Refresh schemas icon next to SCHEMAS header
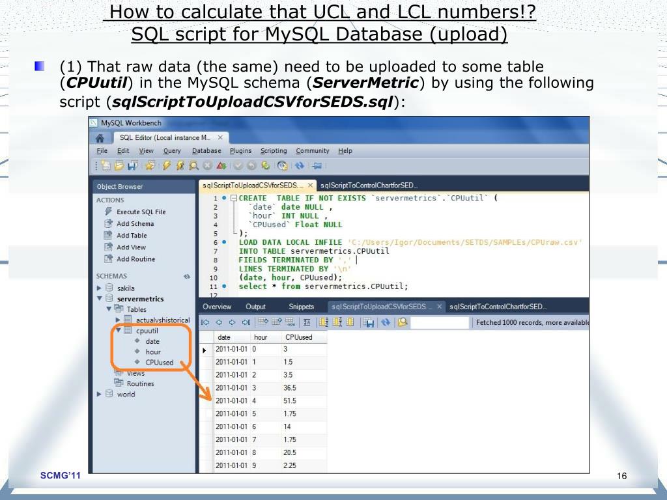The image size is (667, 500). coord(187,276)
